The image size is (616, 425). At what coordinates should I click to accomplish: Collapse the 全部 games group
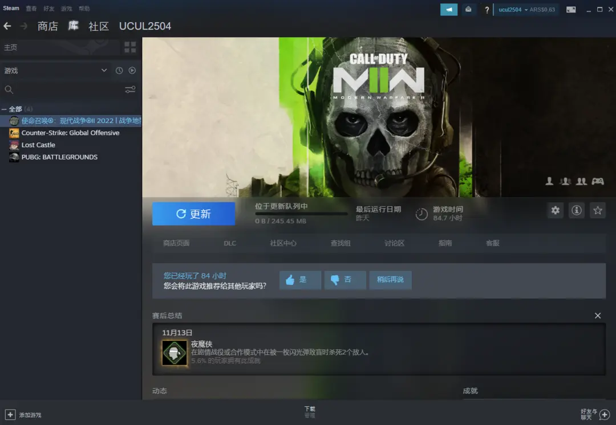point(4,109)
